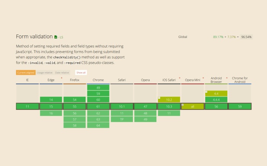Click the red asterisk next to Android Browser
This screenshot has height=166, width=267.
pyautogui.click(x=227, y=78)
